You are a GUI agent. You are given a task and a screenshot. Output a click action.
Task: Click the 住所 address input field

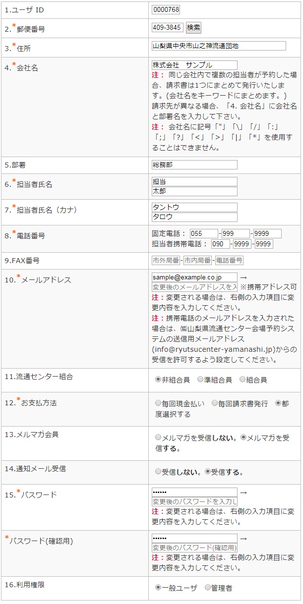(x=219, y=46)
